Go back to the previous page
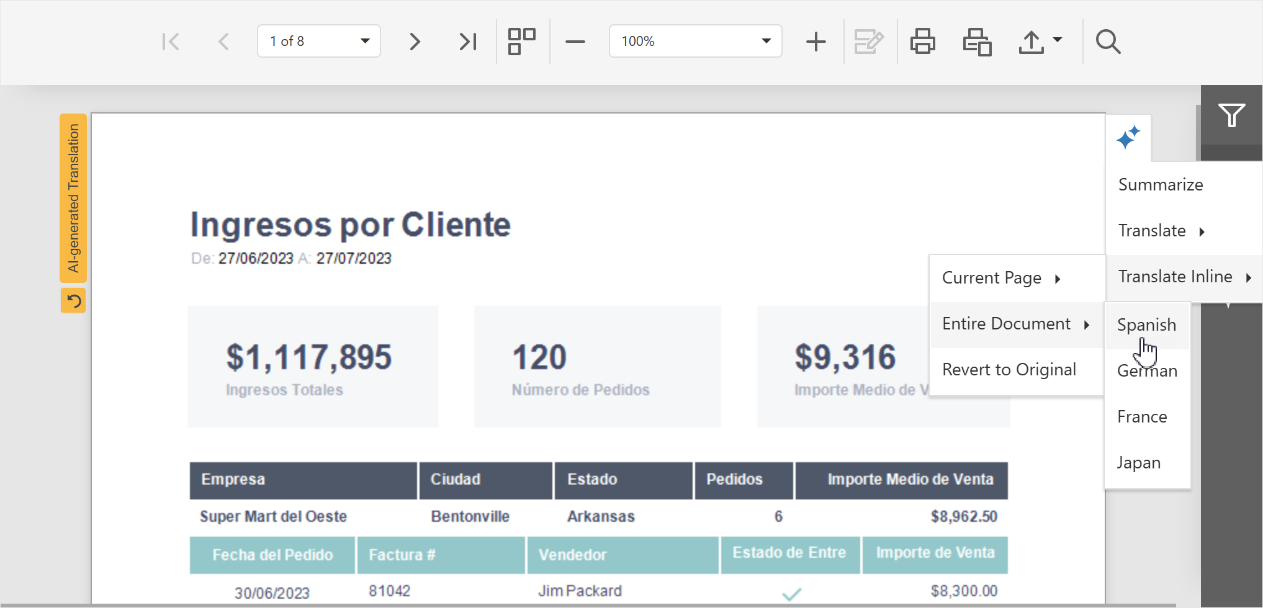 click(223, 41)
